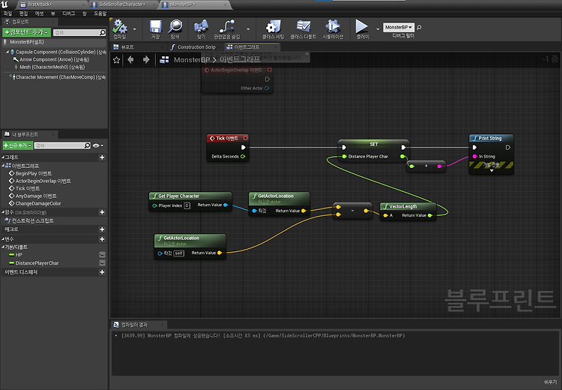Switch to the Construction Script tab
Viewport: 562px width, 390px height.
pyautogui.click(x=196, y=47)
